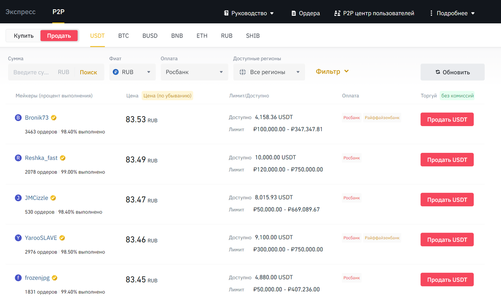Select the BTC crypto tab
Screen dimensions: 501x304
point(124,36)
